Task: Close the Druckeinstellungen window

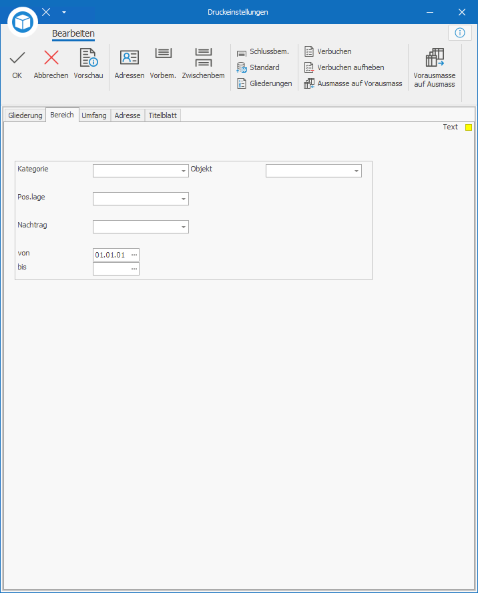Action: click(462, 12)
